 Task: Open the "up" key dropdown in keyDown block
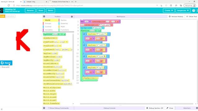pyautogui.click(x=97, y=68)
